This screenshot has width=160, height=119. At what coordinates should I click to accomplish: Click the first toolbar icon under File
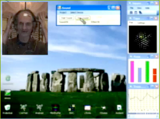click(131, 13)
